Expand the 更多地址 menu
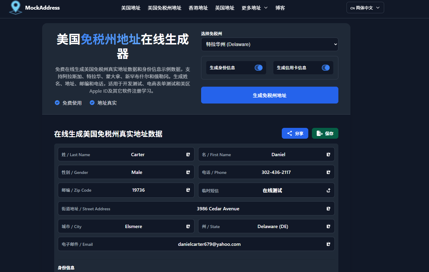The image size is (429, 272). (x=254, y=8)
